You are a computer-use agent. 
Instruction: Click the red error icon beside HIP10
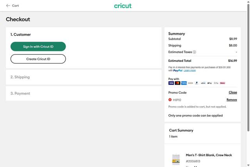(170, 100)
